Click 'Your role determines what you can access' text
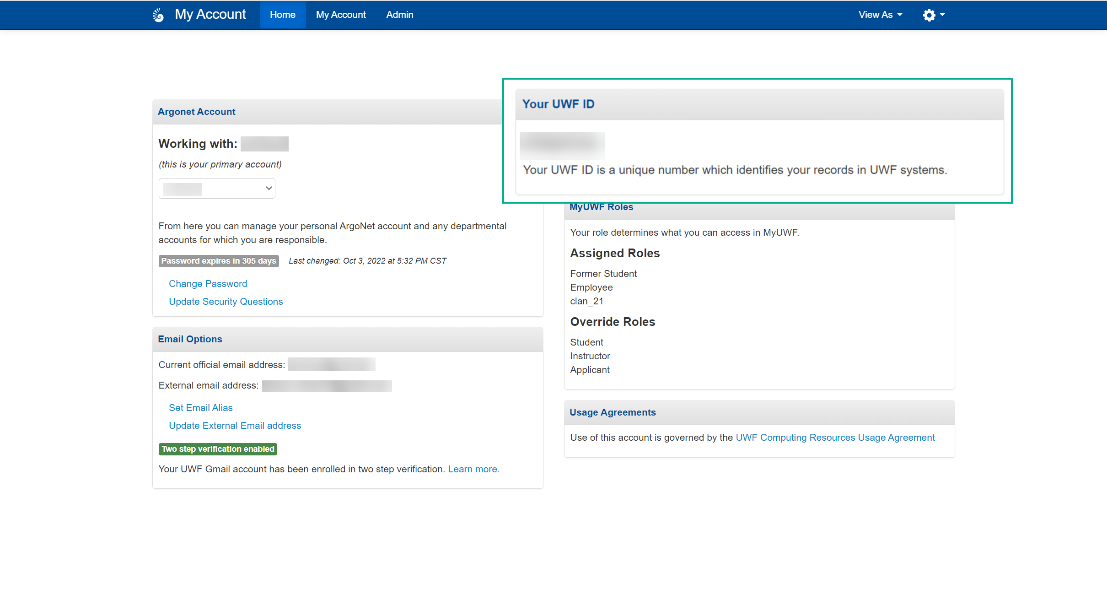The image size is (1107, 611). [684, 233]
